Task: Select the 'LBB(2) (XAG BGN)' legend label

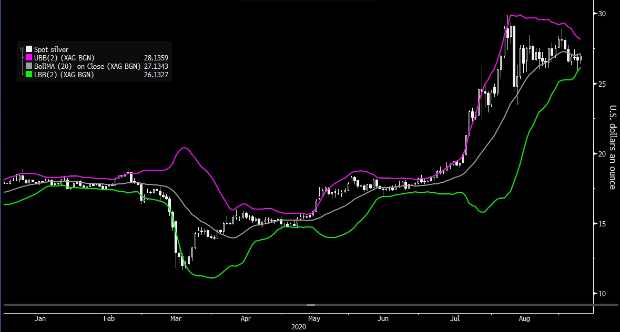Action: [64, 75]
